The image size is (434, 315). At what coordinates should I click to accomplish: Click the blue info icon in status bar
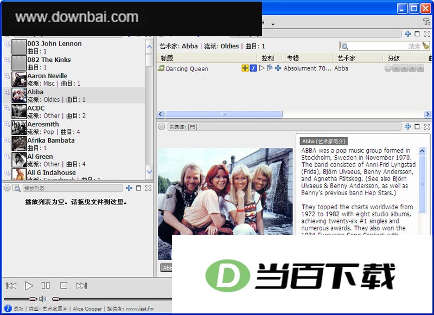click(x=8, y=308)
